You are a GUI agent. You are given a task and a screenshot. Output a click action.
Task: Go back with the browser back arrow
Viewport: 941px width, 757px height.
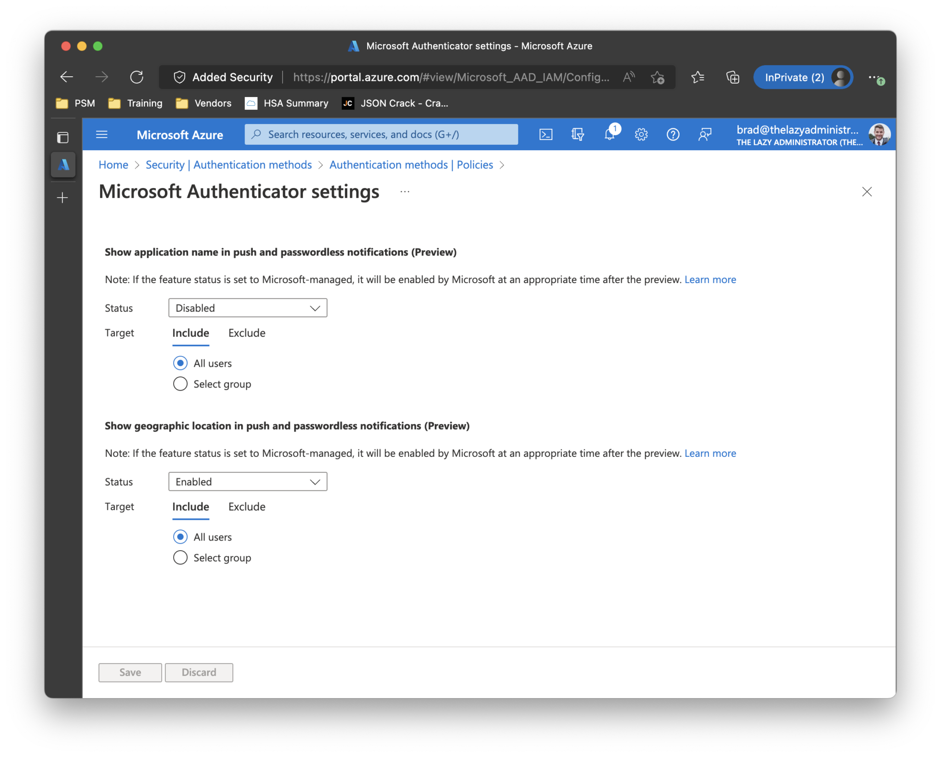[67, 77]
